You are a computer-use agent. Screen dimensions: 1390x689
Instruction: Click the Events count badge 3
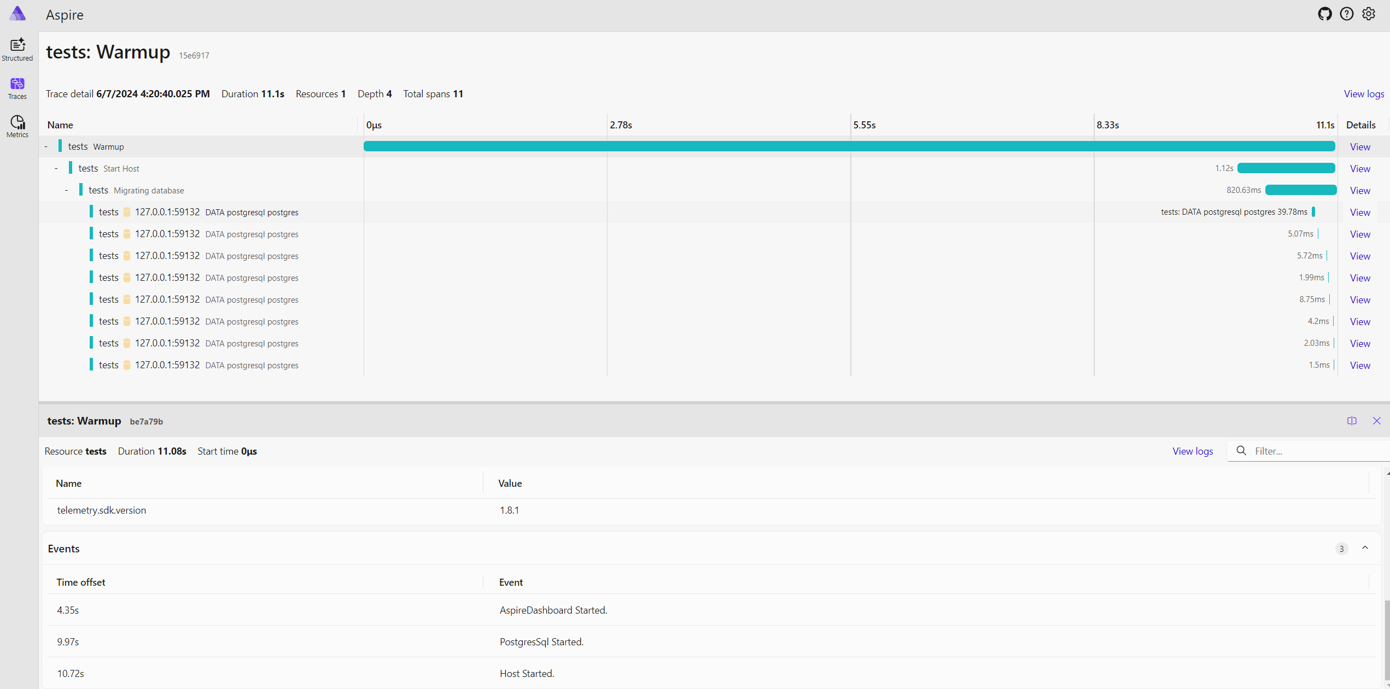[x=1341, y=549]
